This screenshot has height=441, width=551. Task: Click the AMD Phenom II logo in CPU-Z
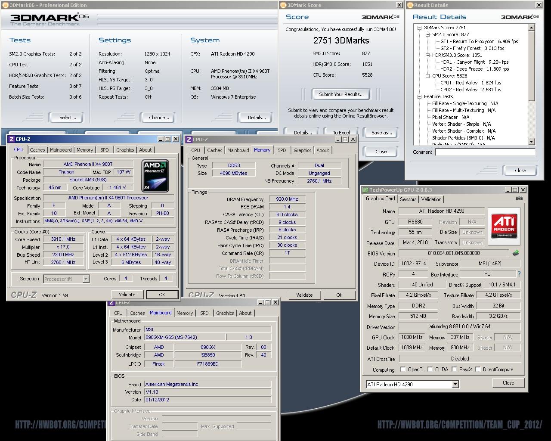point(155,176)
